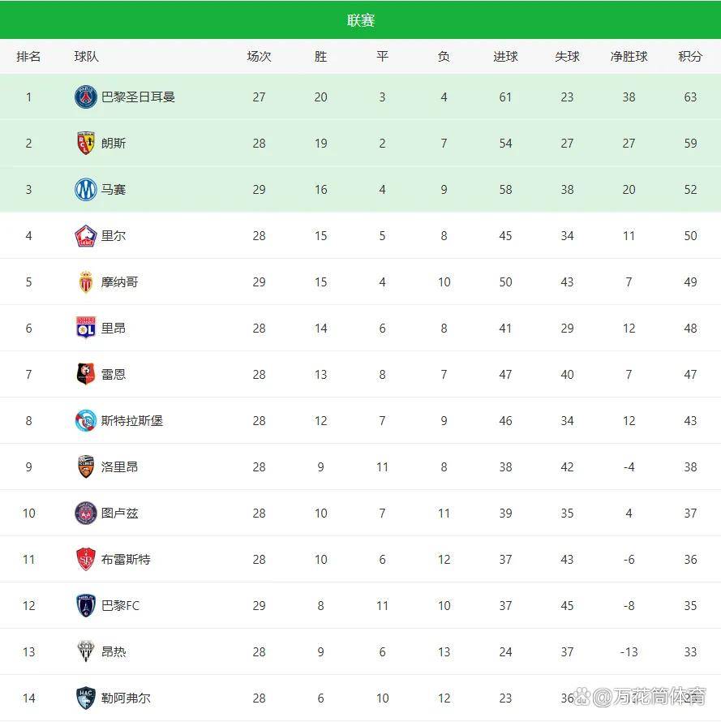
Task: Click the Rennes club crest icon
Action: (x=86, y=375)
